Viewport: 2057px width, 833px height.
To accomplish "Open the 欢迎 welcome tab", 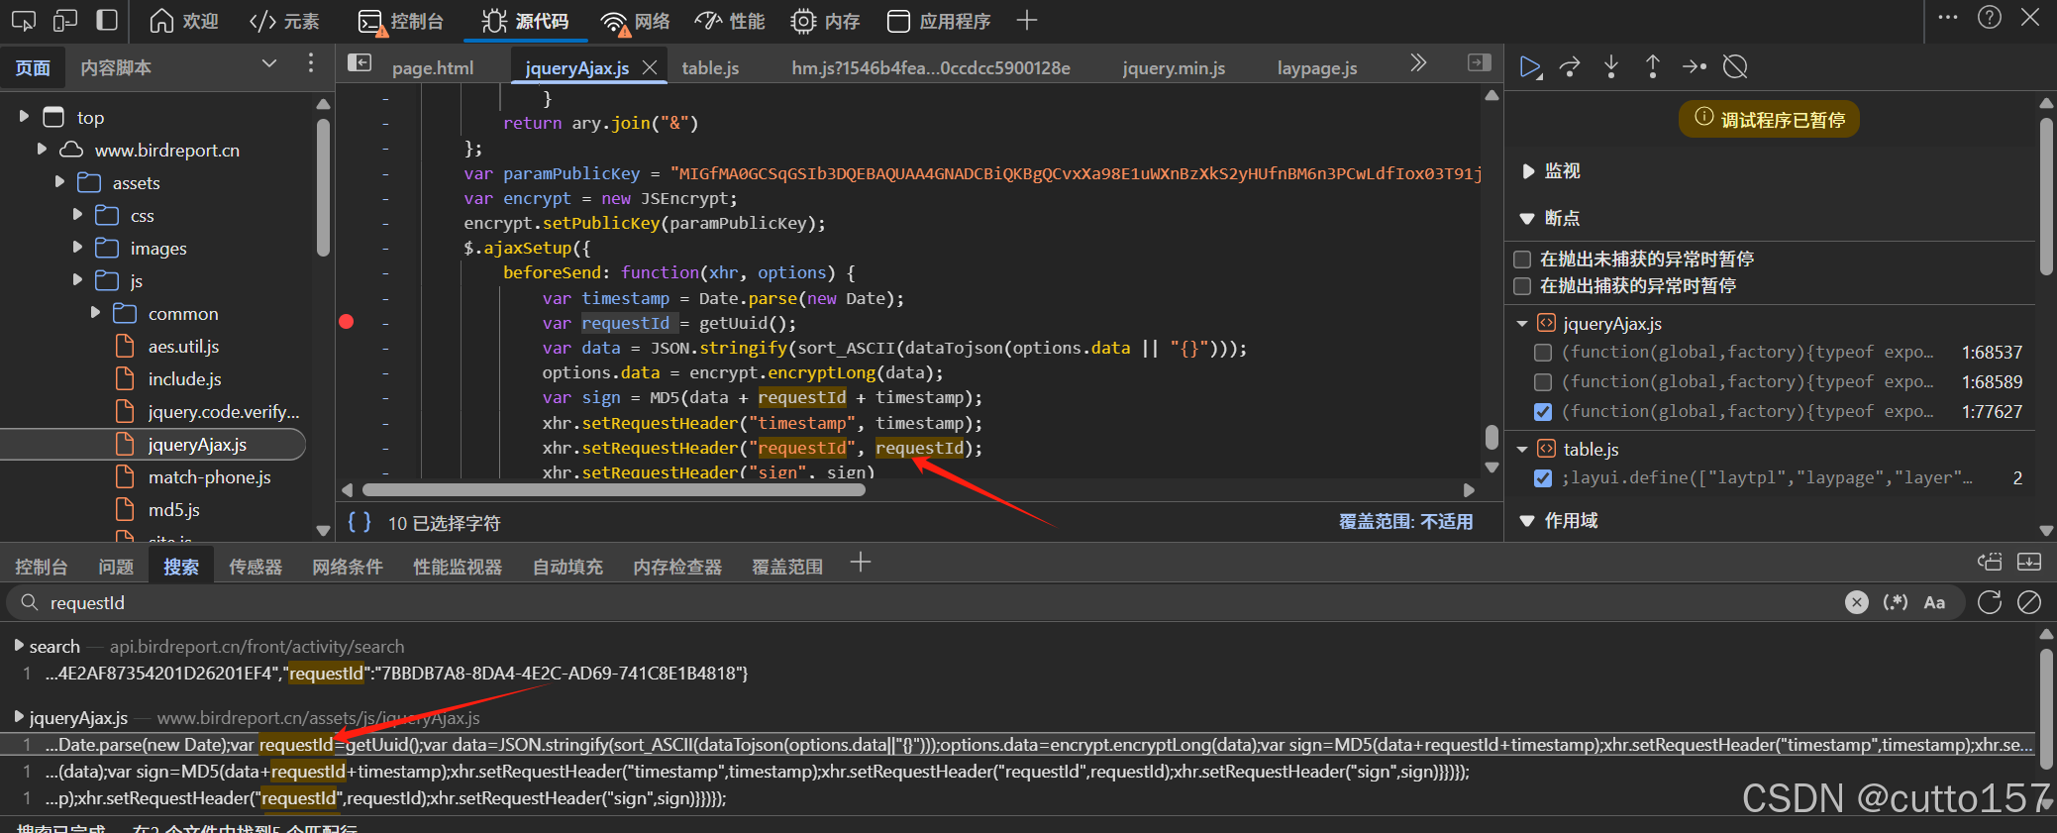I will (184, 21).
